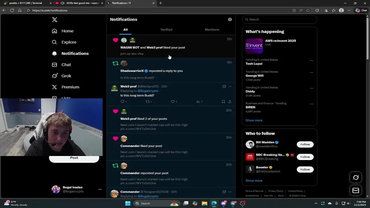Click the Search input field on X
Viewport: 370px width, 208px height.
click(x=280, y=19)
